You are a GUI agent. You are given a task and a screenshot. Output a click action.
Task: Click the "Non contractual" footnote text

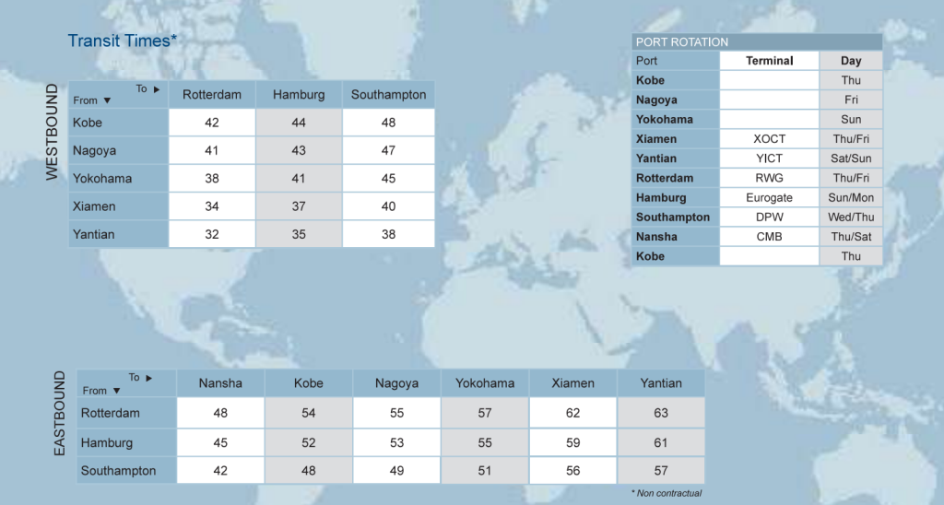[667, 494]
